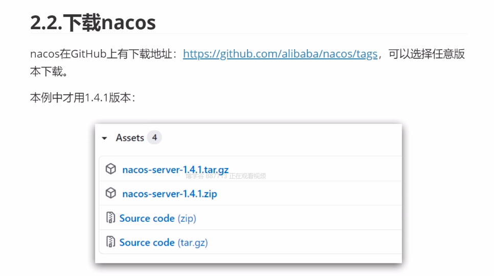
Task: Click package icon beside nacos-server-1.4.1.tar.gz
Action: pyautogui.click(x=110, y=169)
